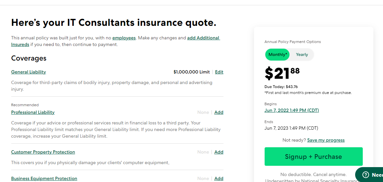Open the Save my progress link
The image size is (383, 182).
[326, 140]
